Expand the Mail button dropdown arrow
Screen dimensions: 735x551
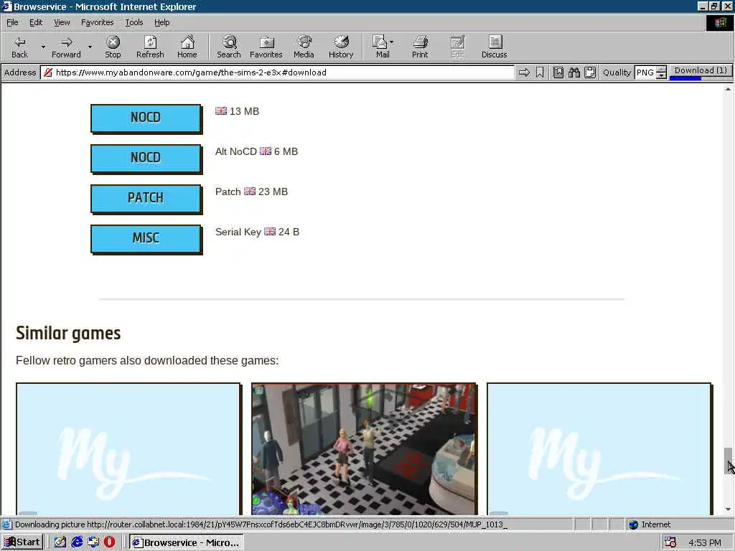pos(392,42)
